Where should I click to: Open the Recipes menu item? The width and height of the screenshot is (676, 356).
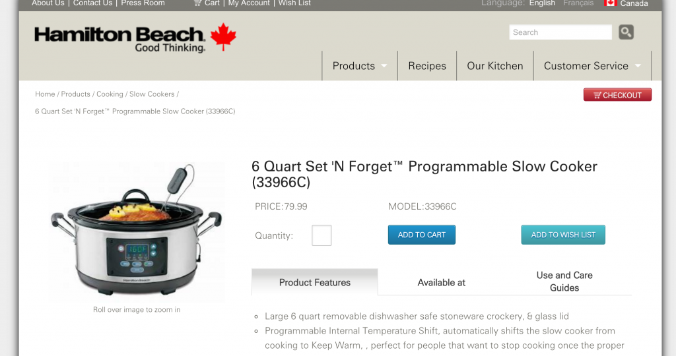coord(427,66)
